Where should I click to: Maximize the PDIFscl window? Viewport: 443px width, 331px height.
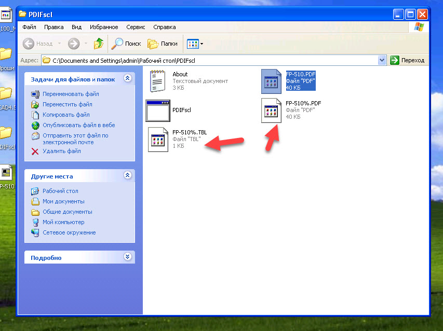[410, 15]
